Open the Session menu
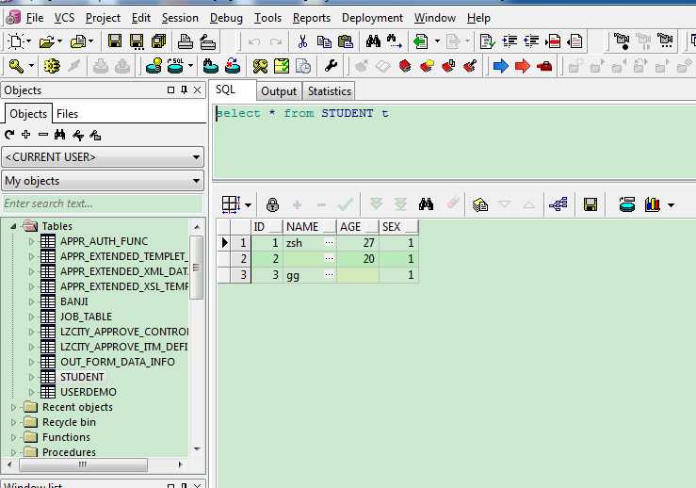The height and width of the screenshot is (488, 696). coord(180,18)
